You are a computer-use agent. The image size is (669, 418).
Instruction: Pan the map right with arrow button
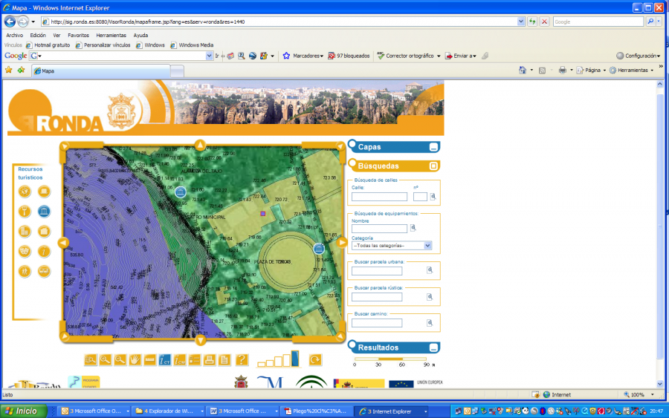click(342, 242)
